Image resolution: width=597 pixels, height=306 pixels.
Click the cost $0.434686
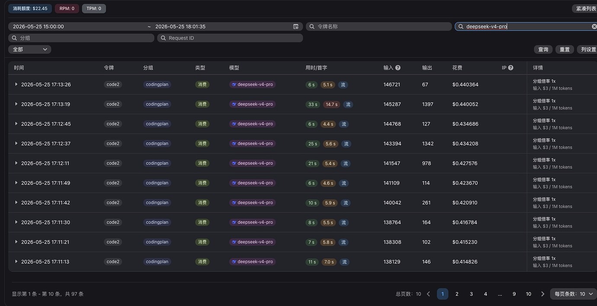(x=465, y=124)
